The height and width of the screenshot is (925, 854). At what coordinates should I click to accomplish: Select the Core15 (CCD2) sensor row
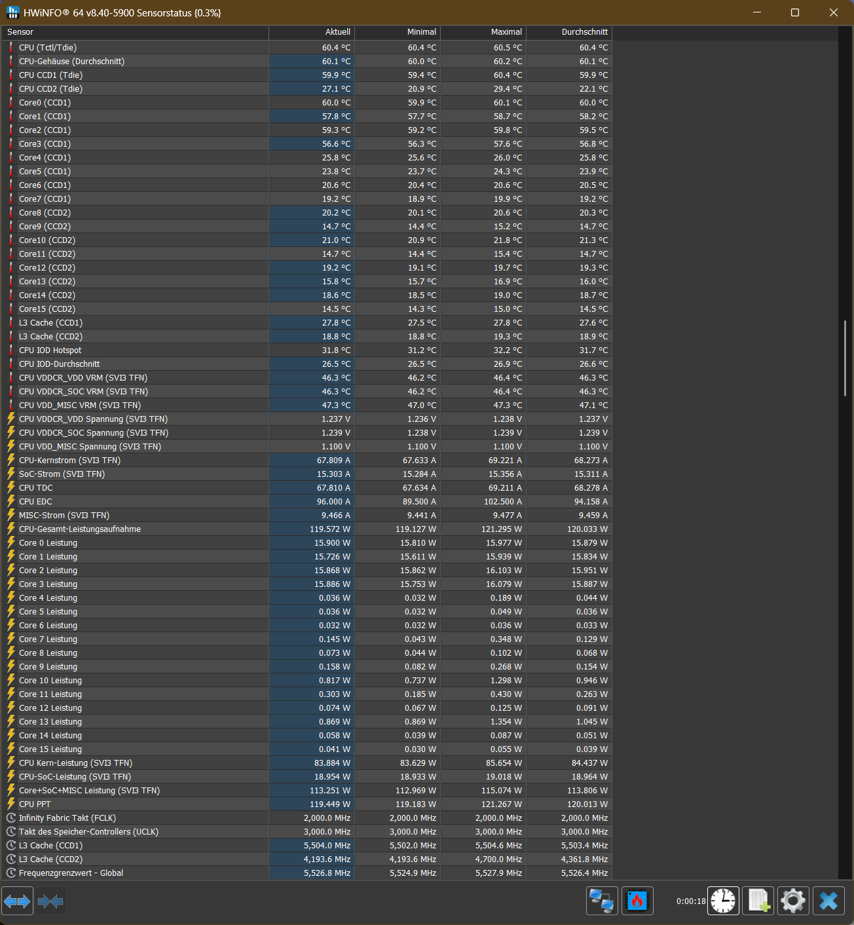(x=307, y=309)
